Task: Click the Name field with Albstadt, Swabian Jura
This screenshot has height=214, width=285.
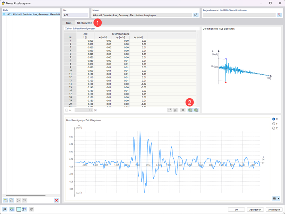Action: click(x=142, y=15)
